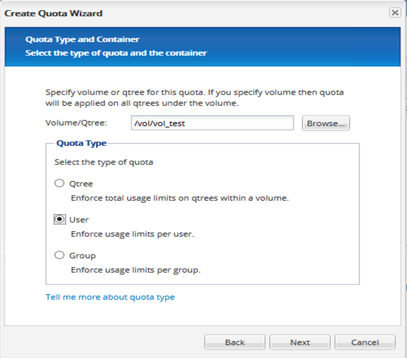Close the Create Quota Wizard dialog
The height and width of the screenshot is (358, 407).
(x=394, y=13)
